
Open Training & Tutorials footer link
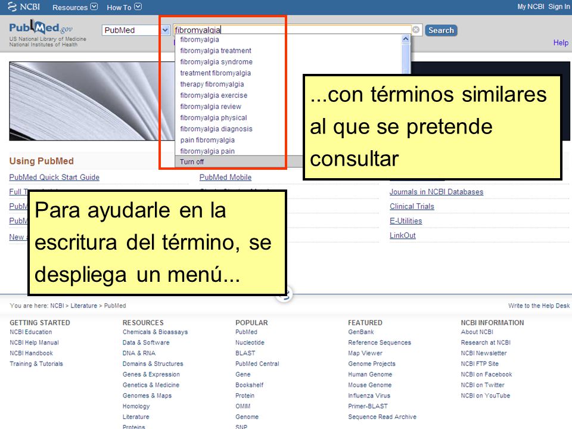tap(36, 363)
